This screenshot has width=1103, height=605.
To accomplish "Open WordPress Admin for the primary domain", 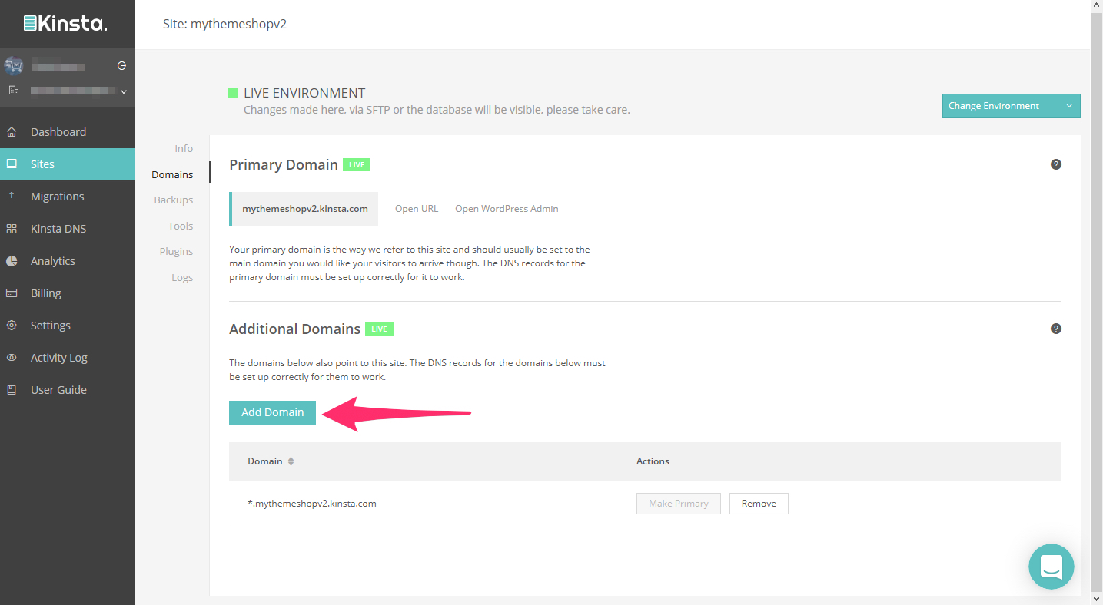I will 507,208.
